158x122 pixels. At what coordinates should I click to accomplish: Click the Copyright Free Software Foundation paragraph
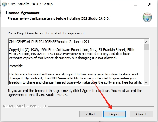72,54
